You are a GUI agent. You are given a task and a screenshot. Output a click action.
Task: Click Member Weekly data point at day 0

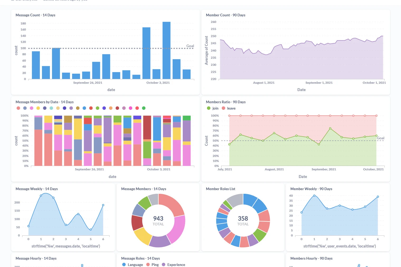(x=301, y=212)
